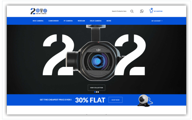Open the More menu
This screenshot has width=192, height=120.
109,21
